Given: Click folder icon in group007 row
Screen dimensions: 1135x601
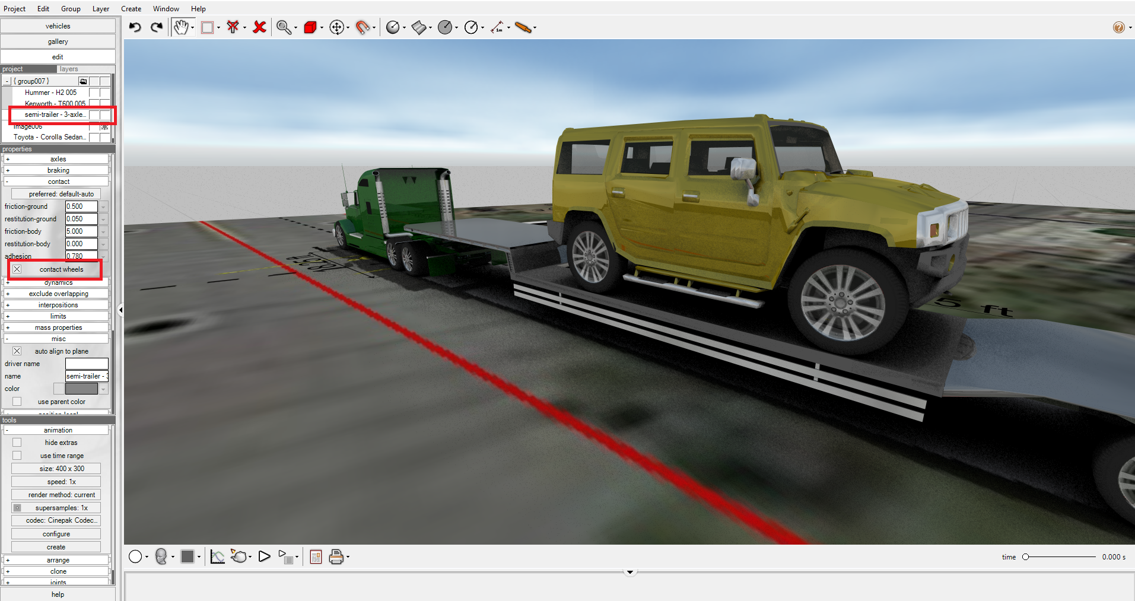Looking at the screenshot, I should click(x=83, y=81).
